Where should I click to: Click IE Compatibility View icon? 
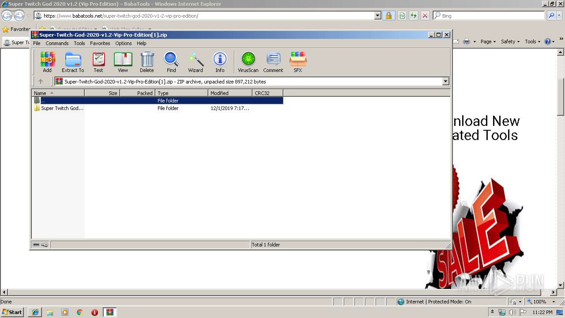(402, 16)
